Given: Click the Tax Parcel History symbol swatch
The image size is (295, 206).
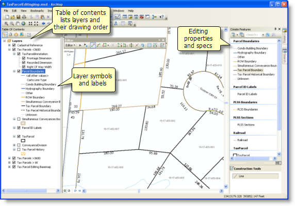Looking at the screenshot, I should coord(23,153).
